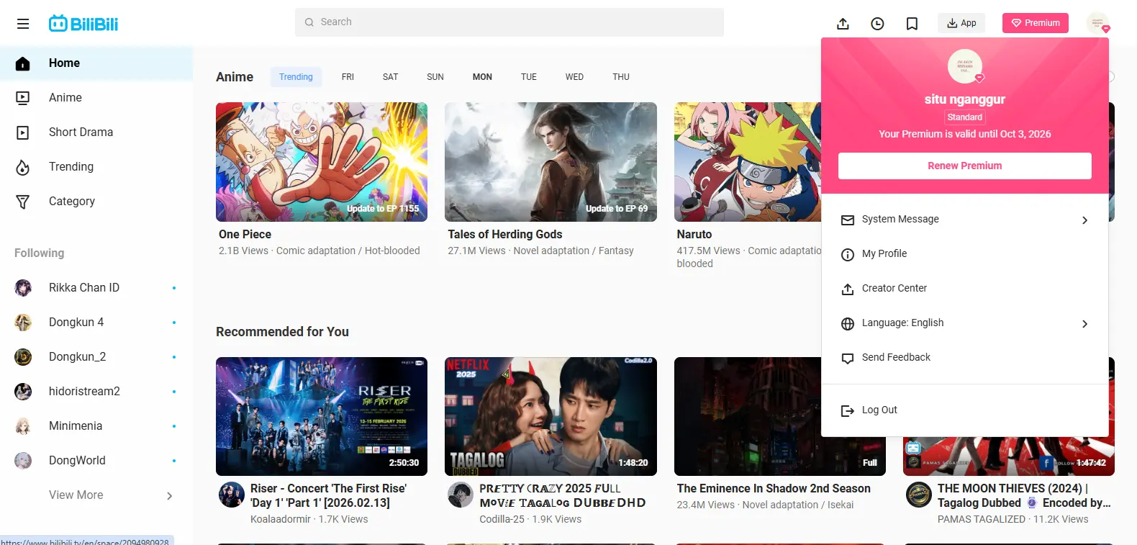1137x545 pixels.
Task: Open Send Feedback menu entry
Action: coord(965,358)
